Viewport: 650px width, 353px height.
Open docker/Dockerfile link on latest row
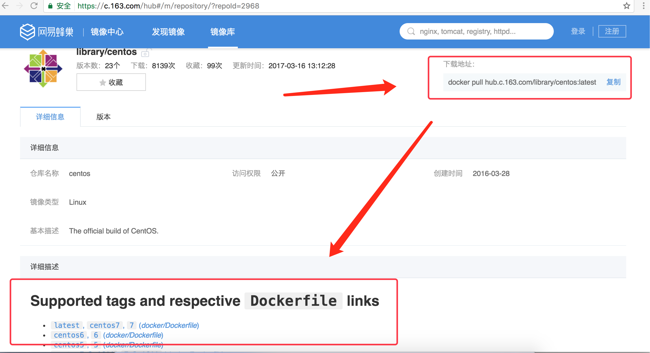[x=169, y=325]
